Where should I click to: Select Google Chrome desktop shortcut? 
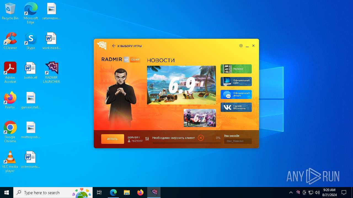[x=10, y=132]
